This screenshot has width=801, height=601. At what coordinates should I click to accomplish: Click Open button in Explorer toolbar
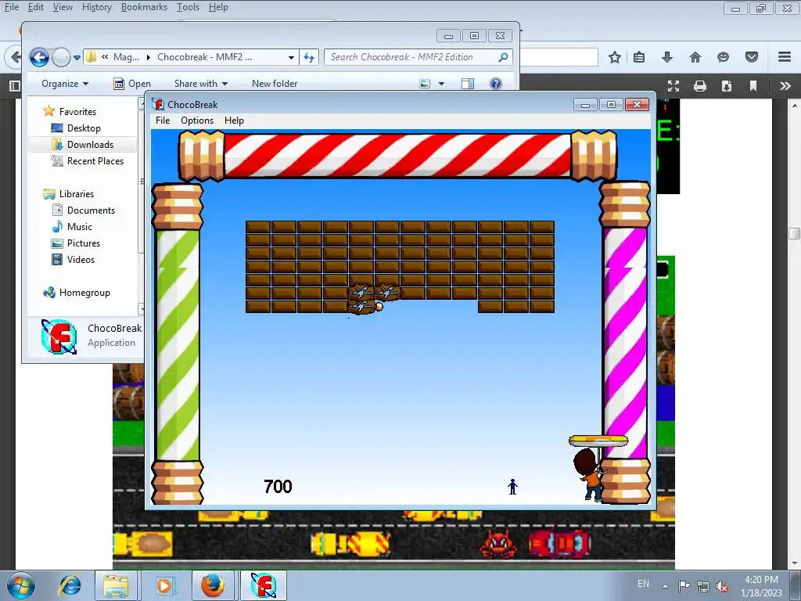pos(131,84)
